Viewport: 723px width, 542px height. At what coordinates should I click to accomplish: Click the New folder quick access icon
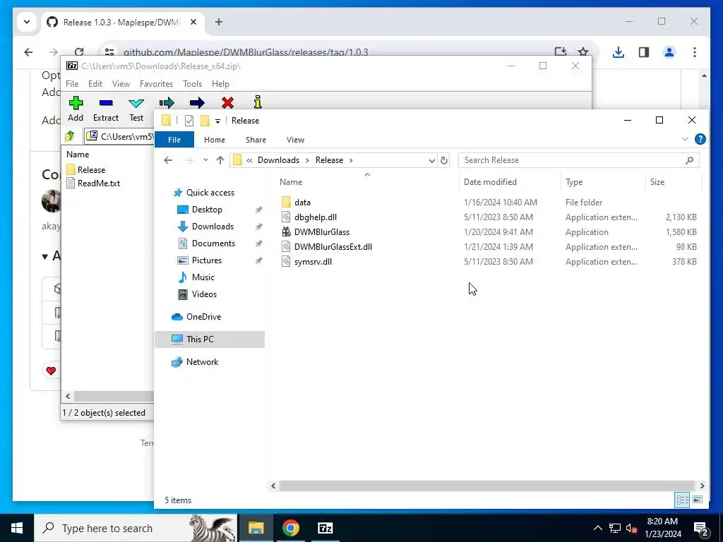[205, 121]
